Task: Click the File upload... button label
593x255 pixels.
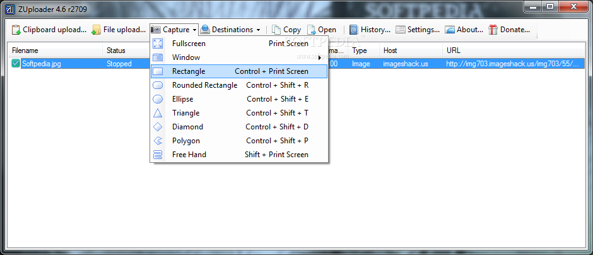Action: 124,30
